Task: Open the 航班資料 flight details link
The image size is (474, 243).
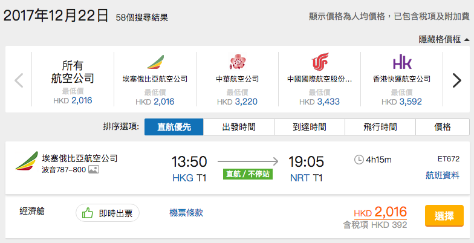Action: tap(443, 175)
